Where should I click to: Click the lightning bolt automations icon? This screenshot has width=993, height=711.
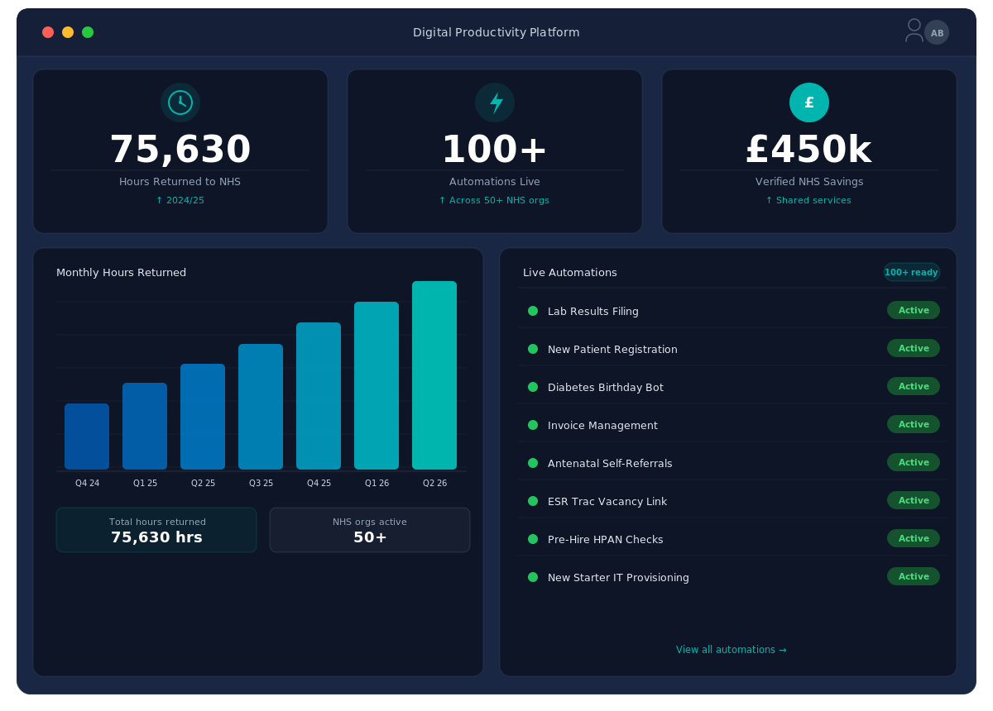(495, 103)
